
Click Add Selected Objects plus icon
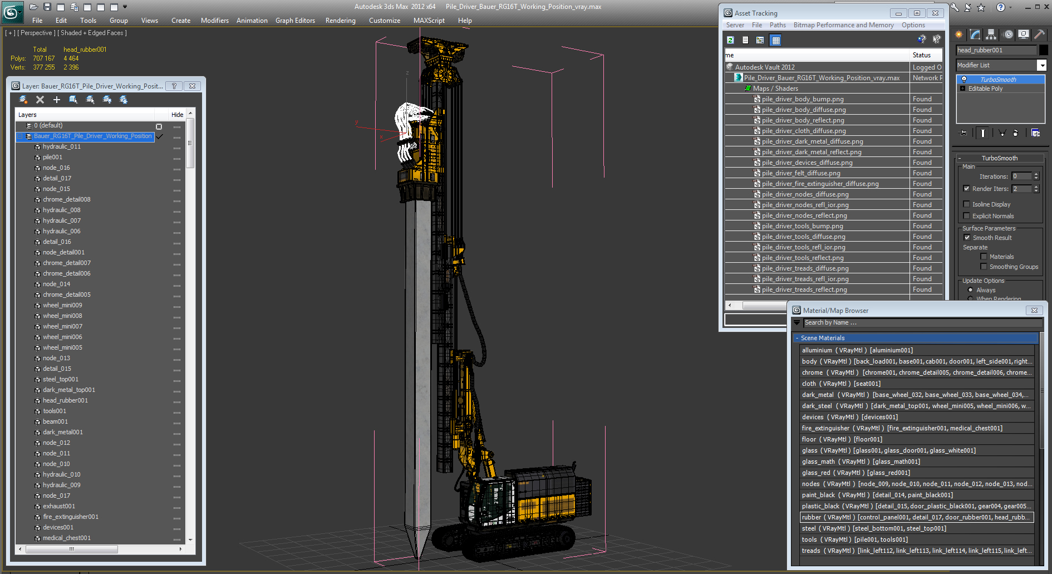pyautogui.click(x=56, y=100)
